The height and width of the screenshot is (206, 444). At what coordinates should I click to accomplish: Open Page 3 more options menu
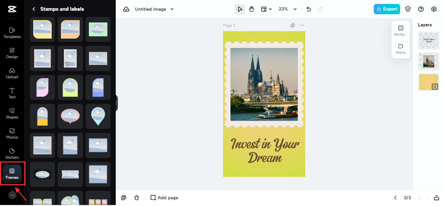click(302, 25)
